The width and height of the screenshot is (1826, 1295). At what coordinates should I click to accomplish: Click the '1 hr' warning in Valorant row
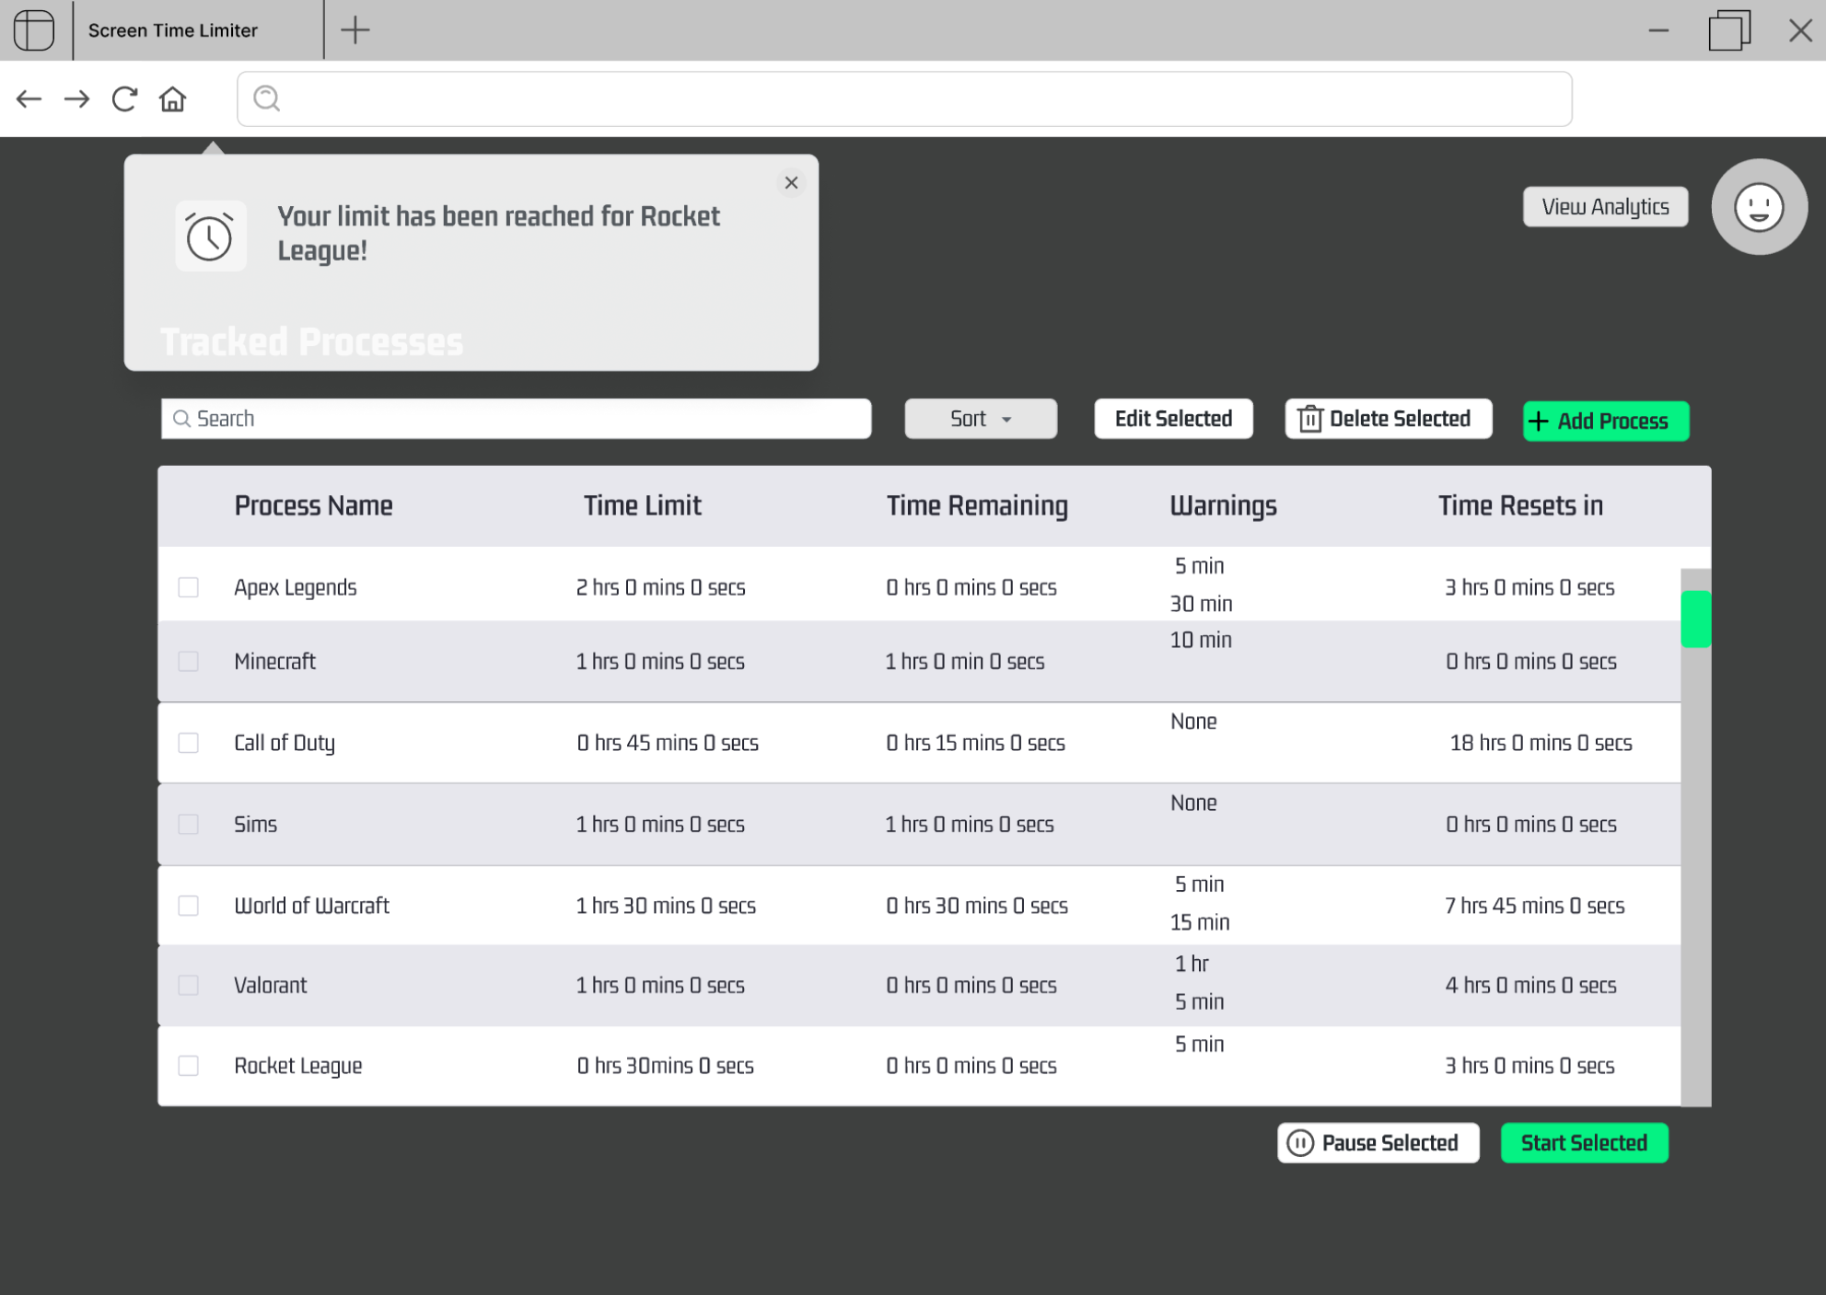(1192, 964)
